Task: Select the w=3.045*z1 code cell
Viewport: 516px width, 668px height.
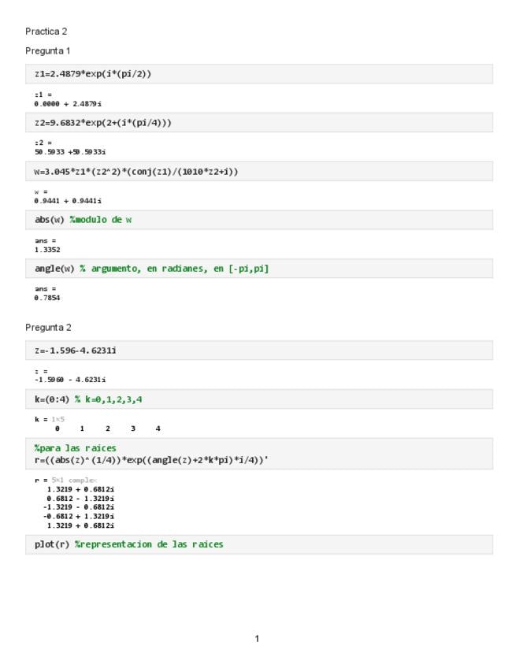Action: click(258, 172)
